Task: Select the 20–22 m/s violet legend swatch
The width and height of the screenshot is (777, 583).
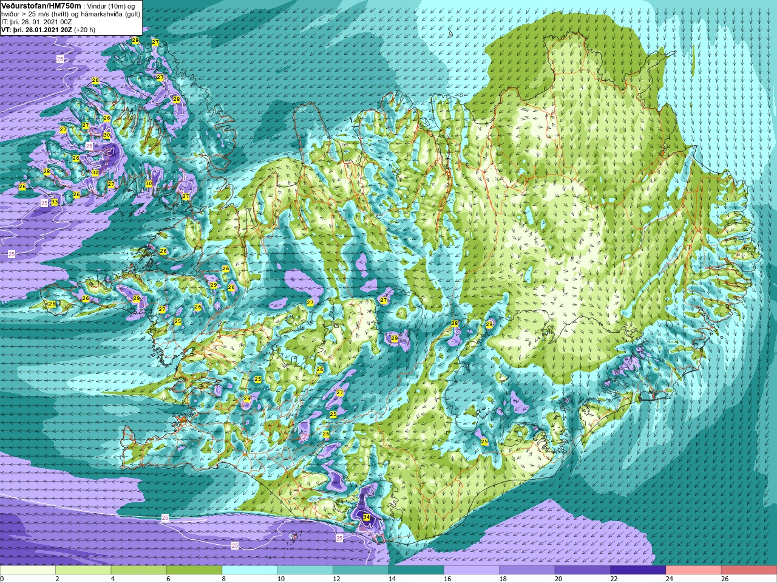Action: (x=583, y=570)
